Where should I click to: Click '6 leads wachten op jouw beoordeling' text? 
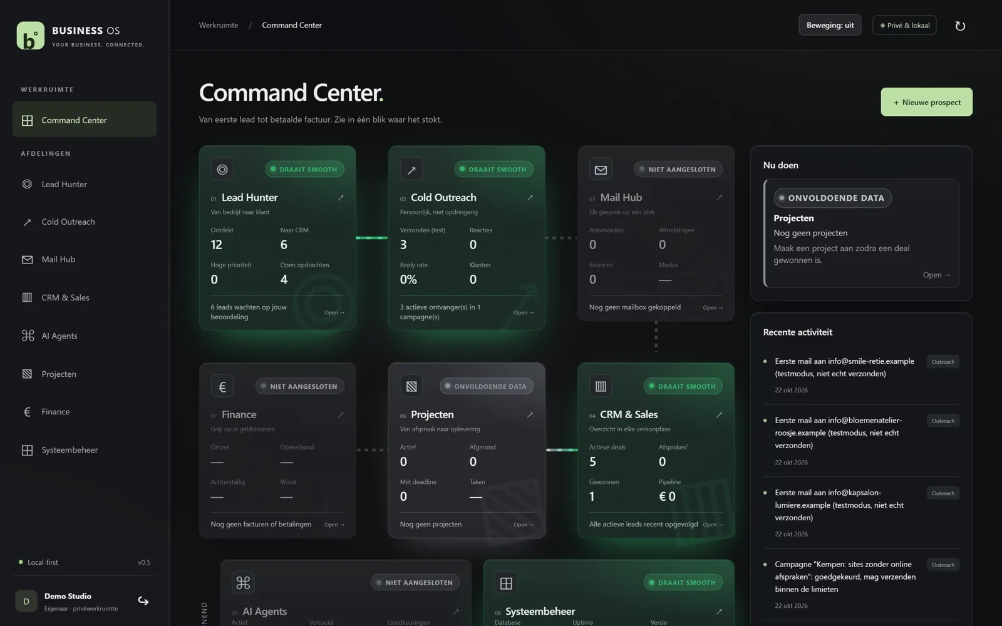pyautogui.click(x=249, y=312)
